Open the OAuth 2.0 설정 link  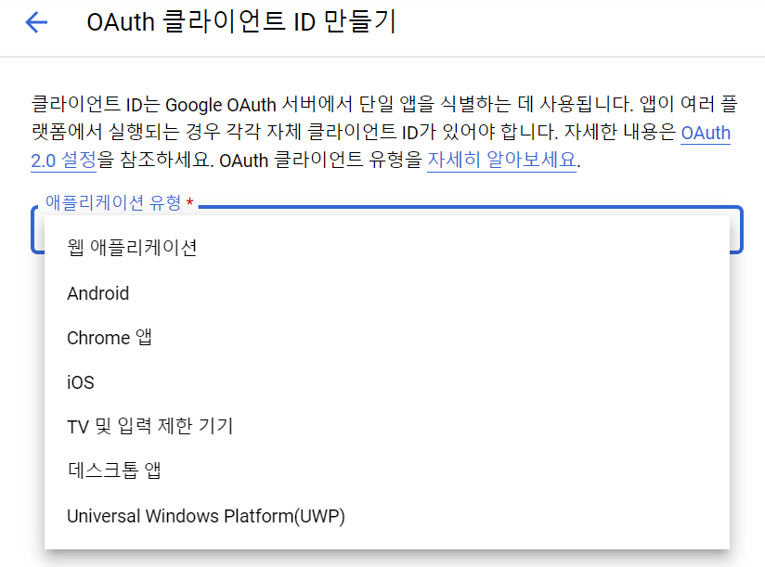(706, 133)
